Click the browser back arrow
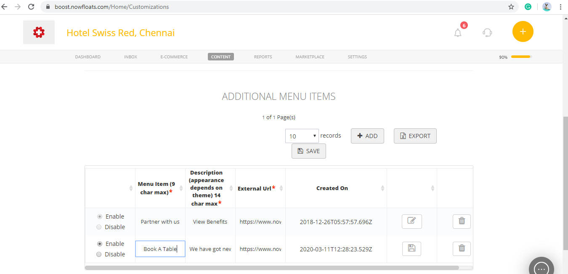The width and height of the screenshot is (568, 274). pyautogui.click(x=5, y=7)
